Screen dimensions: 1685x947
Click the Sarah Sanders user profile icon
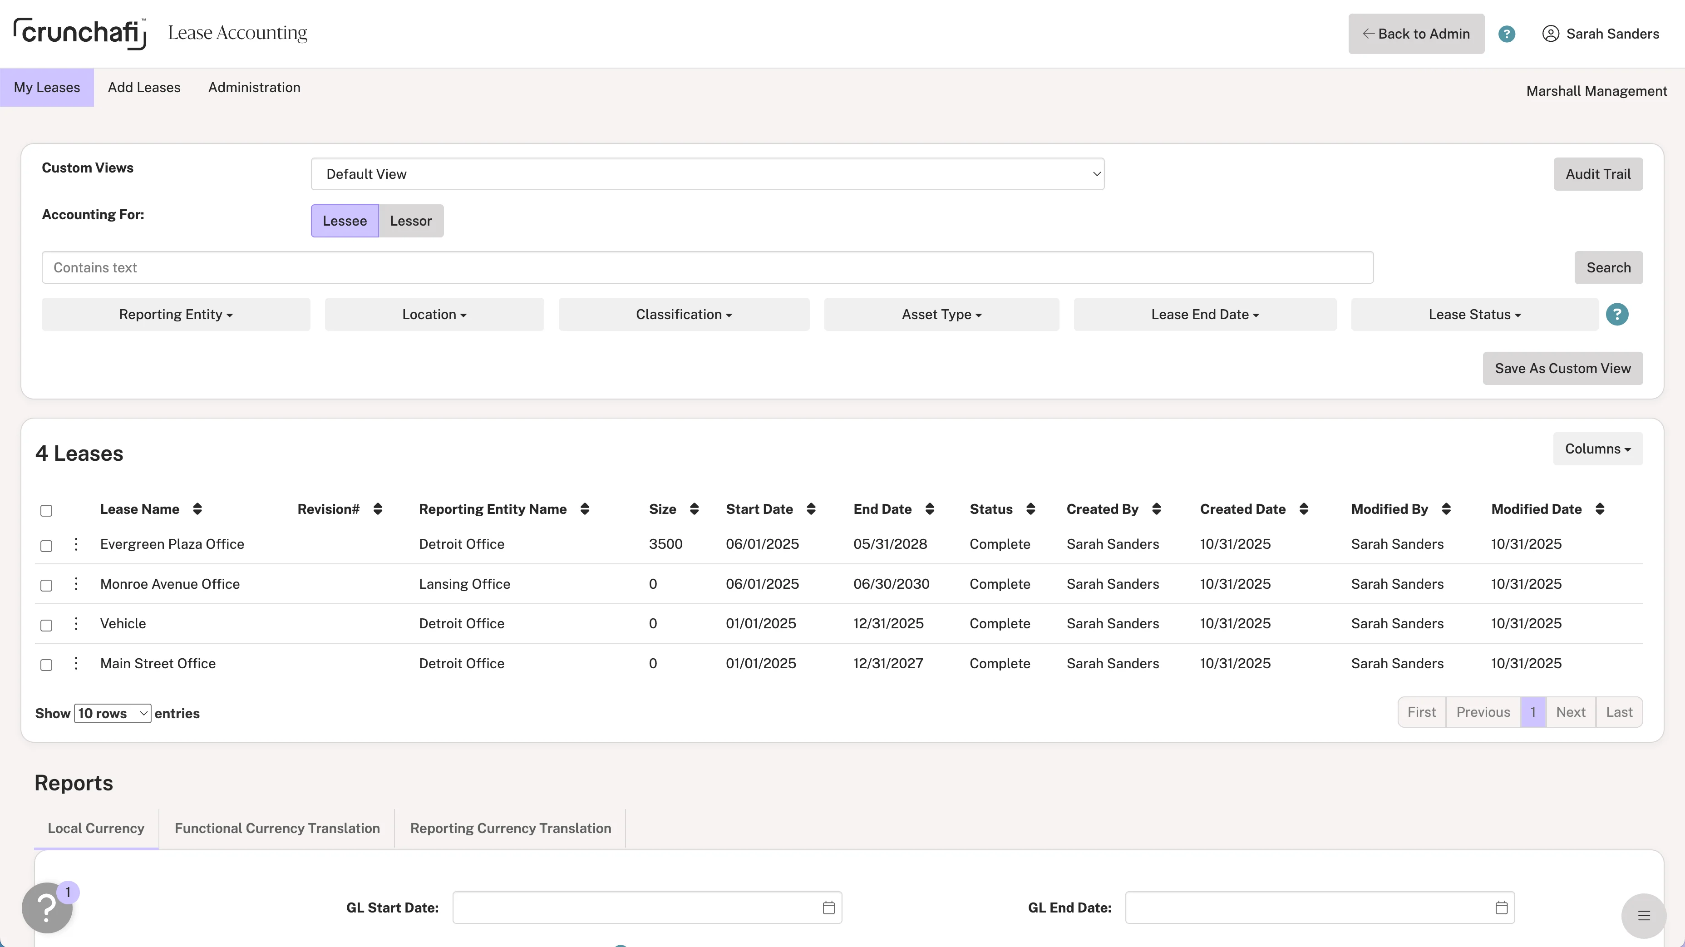[x=1550, y=34]
